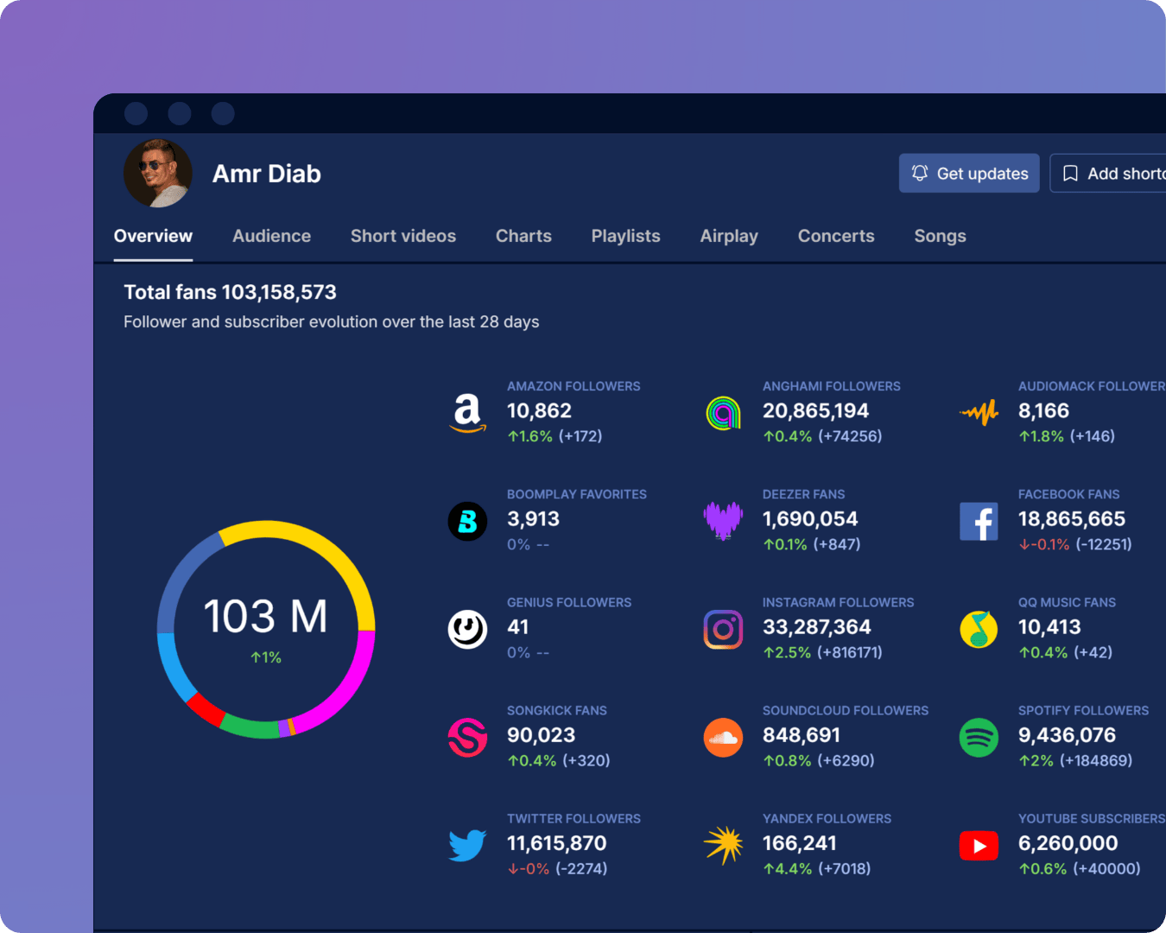This screenshot has width=1166, height=933.
Task: Open the Spotify followers icon
Action: (979, 737)
